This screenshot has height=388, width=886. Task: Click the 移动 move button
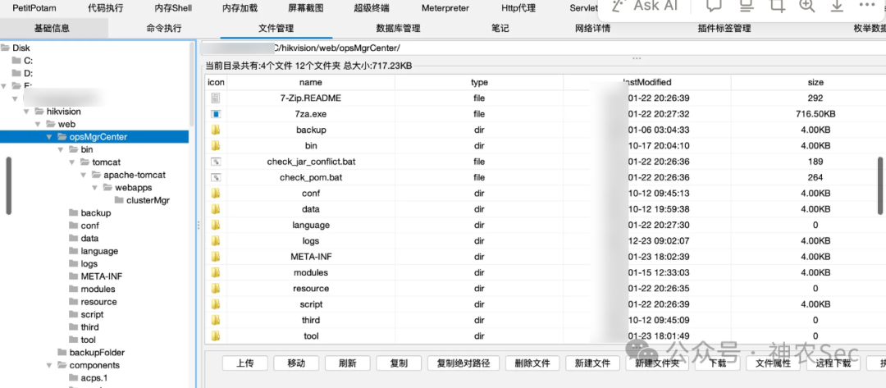point(296,363)
